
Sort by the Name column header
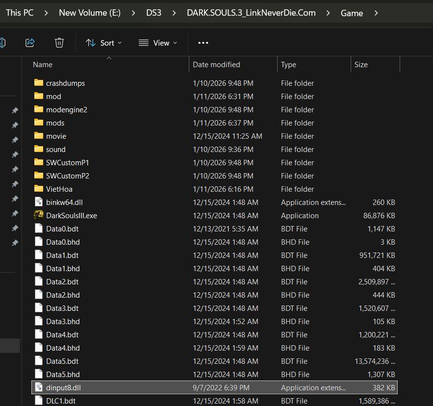click(43, 65)
